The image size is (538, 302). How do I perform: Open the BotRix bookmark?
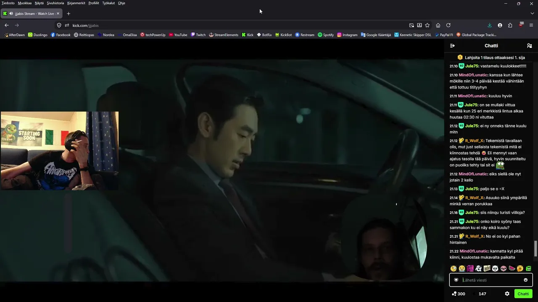(264, 35)
